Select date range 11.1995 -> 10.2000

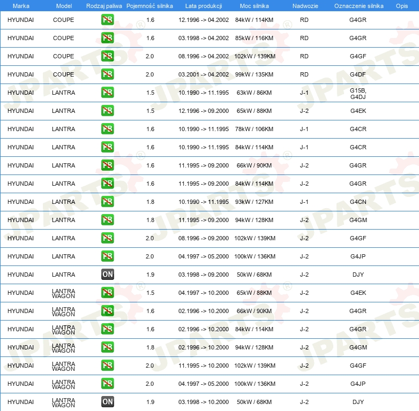pyautogui.click(x=204, y=366)
